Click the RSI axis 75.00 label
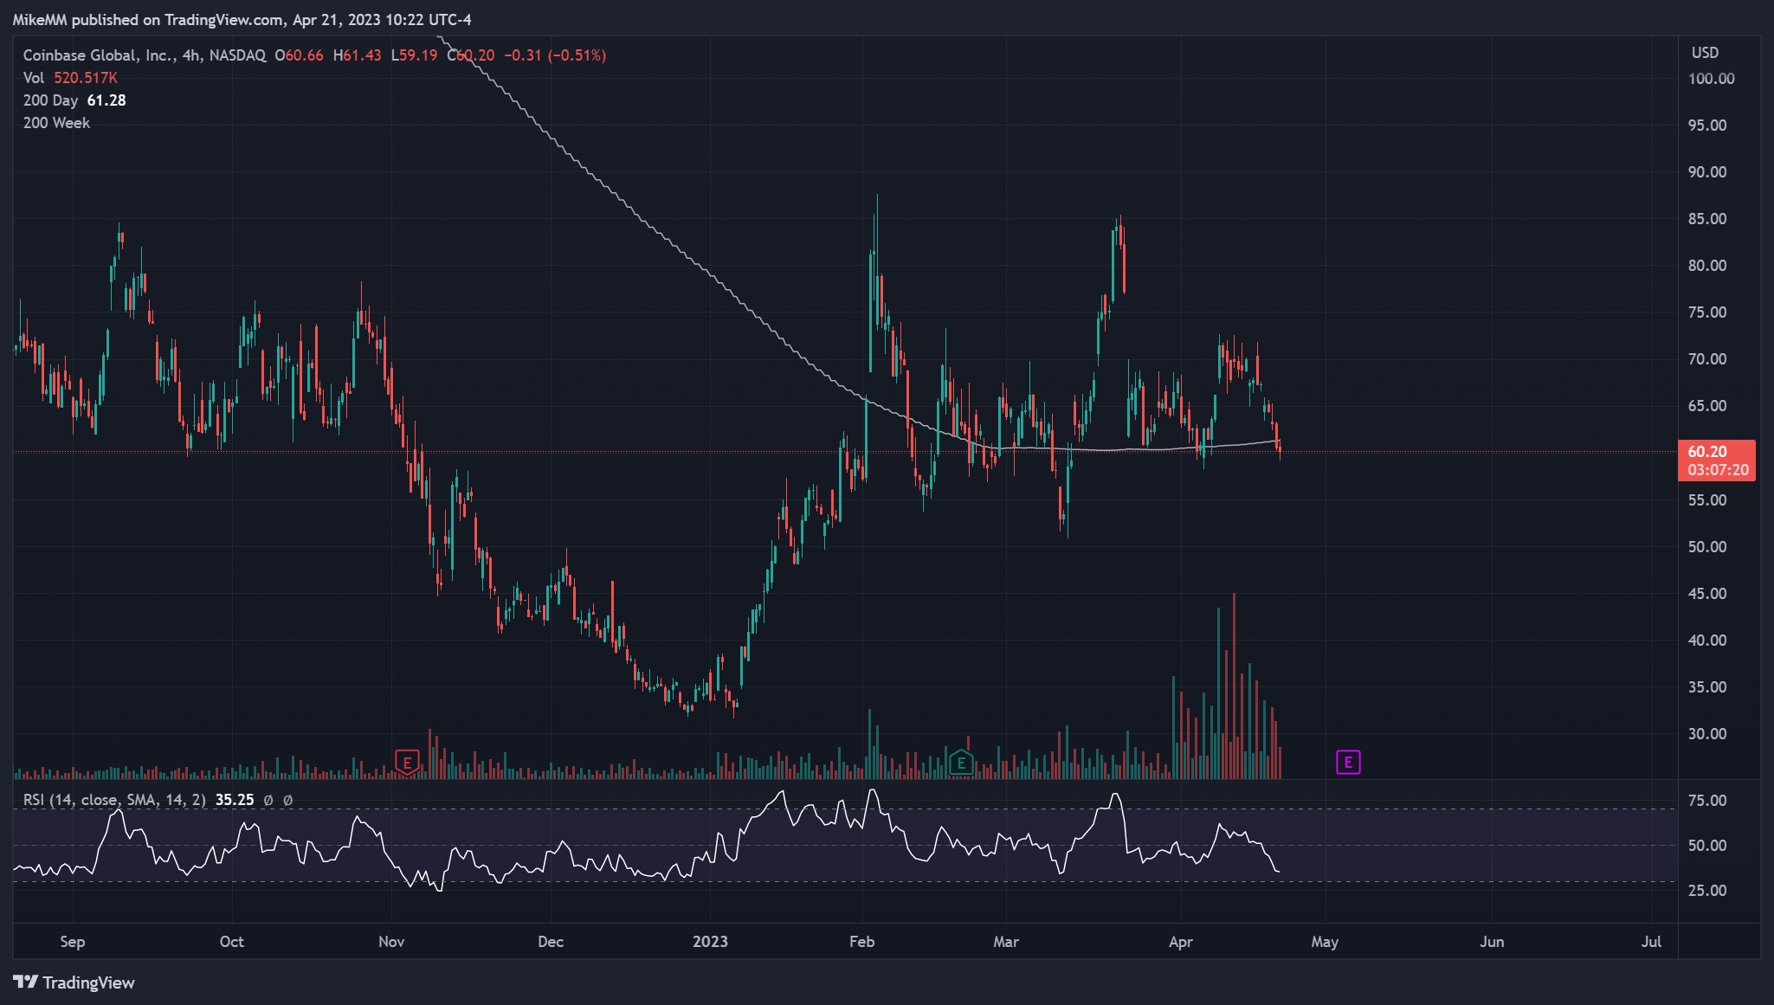Screen dimensions: 1774x1005 (x=1707, y=801)
